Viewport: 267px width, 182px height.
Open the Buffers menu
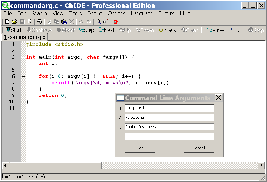click(166, 13)
